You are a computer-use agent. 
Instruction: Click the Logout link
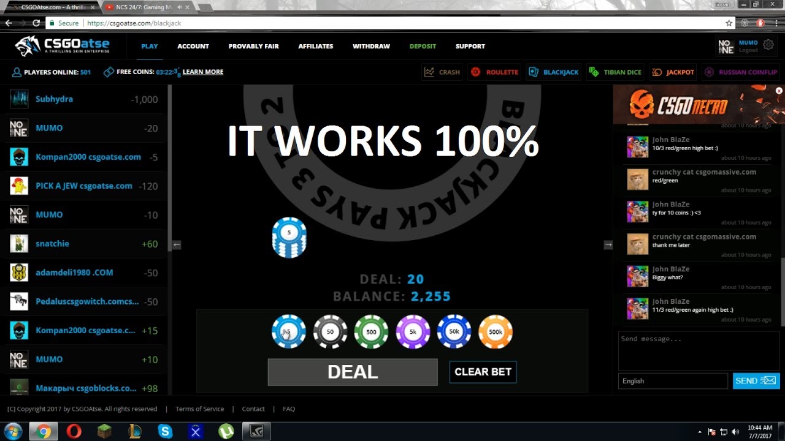(748, 50)
